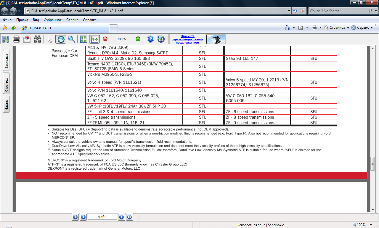Open the Файл menu
Viewport: 379px width, 228px height.
(x=7, y=20)
